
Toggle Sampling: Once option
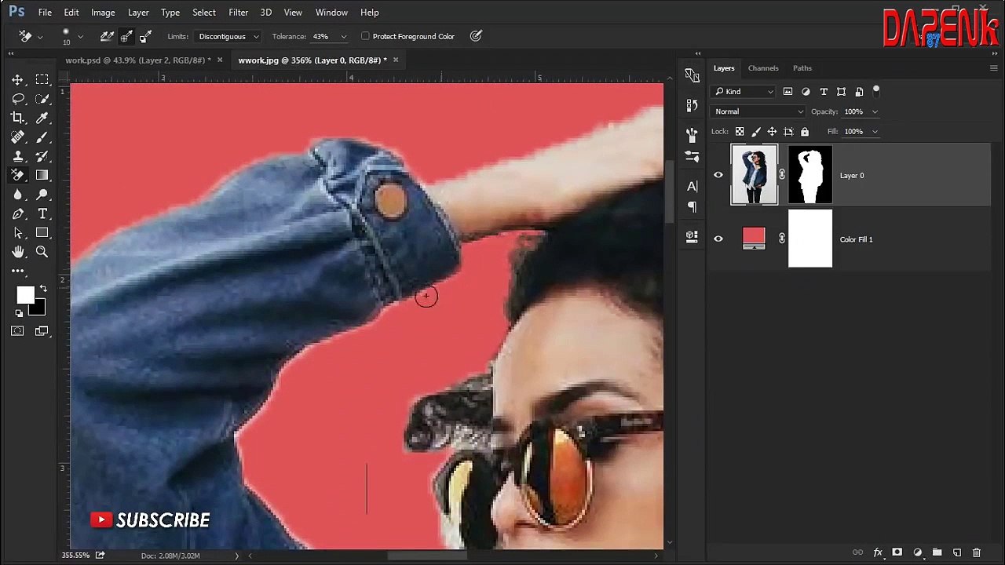click(x=126, y=36)
